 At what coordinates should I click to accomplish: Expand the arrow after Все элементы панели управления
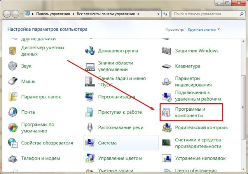pos(138,14)
